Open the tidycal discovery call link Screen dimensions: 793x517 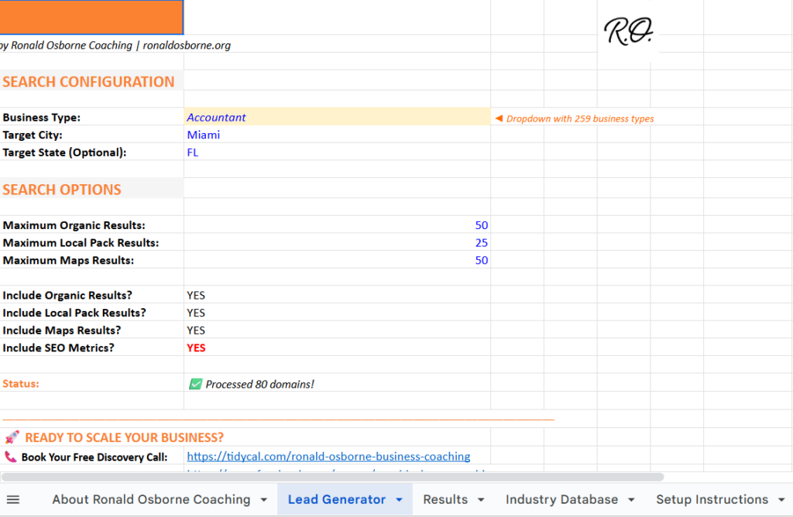[x=328, y=456]
